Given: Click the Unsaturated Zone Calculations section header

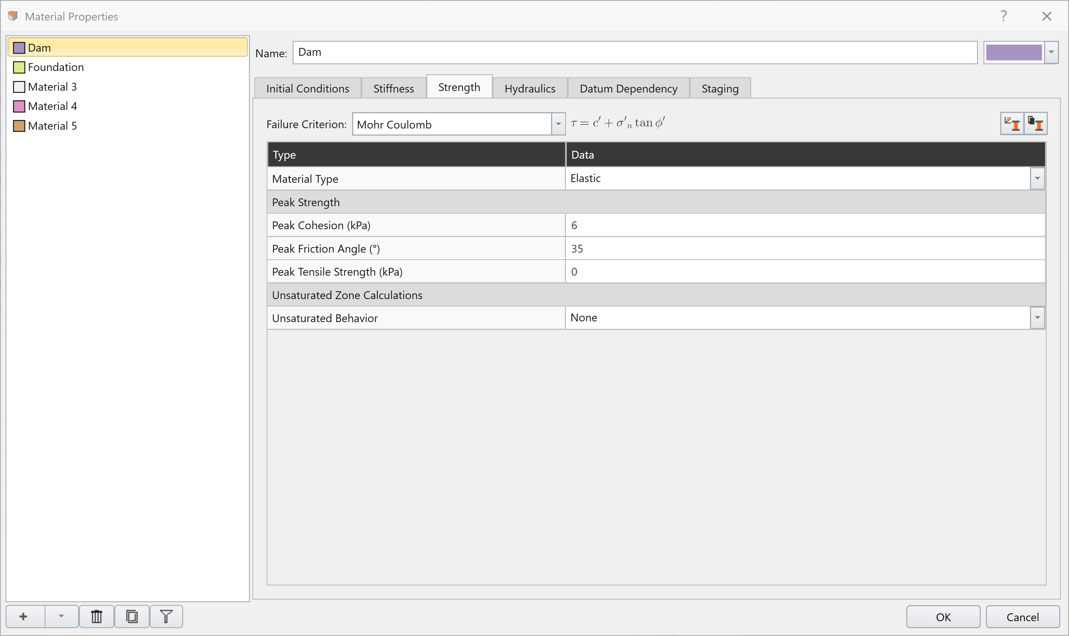Looking at the screenshot, I should (656, 295).
